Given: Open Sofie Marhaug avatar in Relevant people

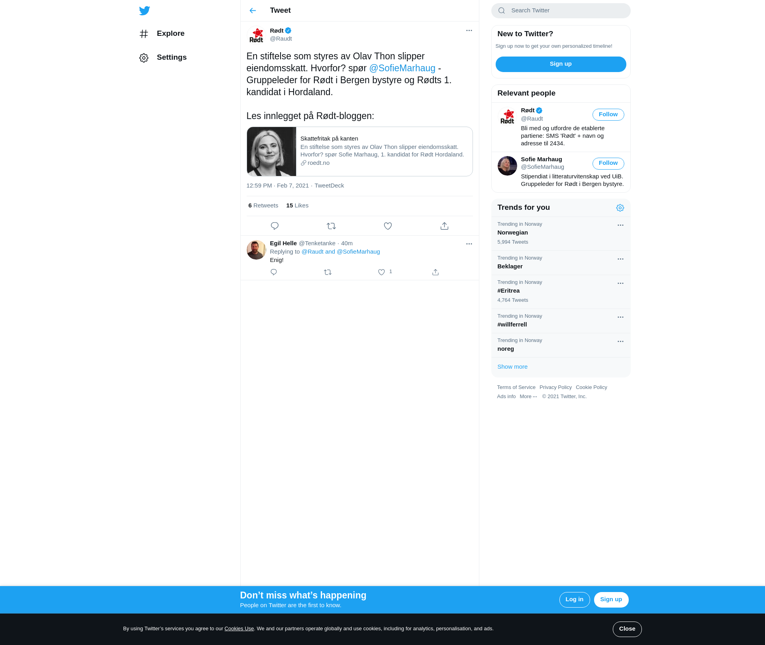Looking at the screenshot, I should click(507, 166).
